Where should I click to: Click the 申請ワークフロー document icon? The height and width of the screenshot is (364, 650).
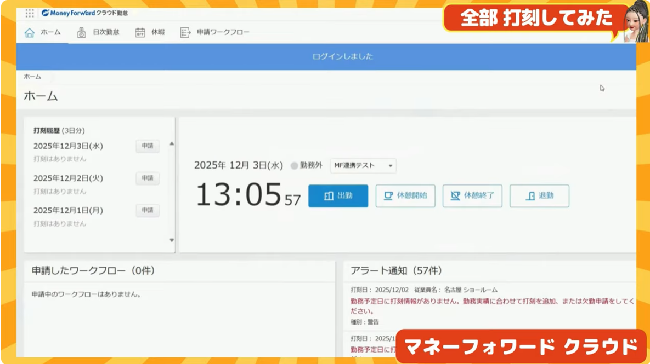coord(185,32)
